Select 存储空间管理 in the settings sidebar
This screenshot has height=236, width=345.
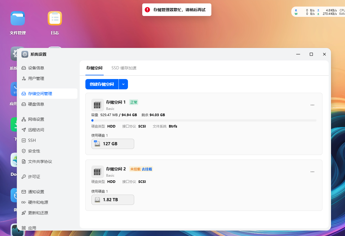click(x=48, y=94)
